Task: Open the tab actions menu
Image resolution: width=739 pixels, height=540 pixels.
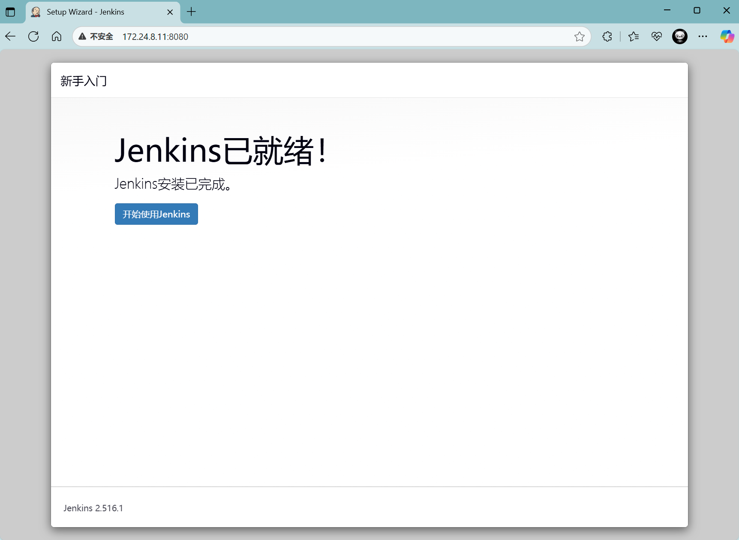Action: tap(10, 12)
